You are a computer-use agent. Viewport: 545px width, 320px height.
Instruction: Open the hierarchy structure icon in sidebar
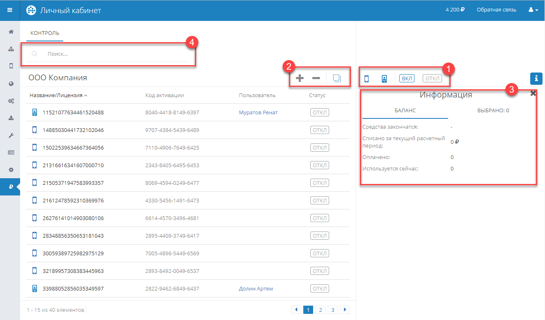tap(11, 49)
